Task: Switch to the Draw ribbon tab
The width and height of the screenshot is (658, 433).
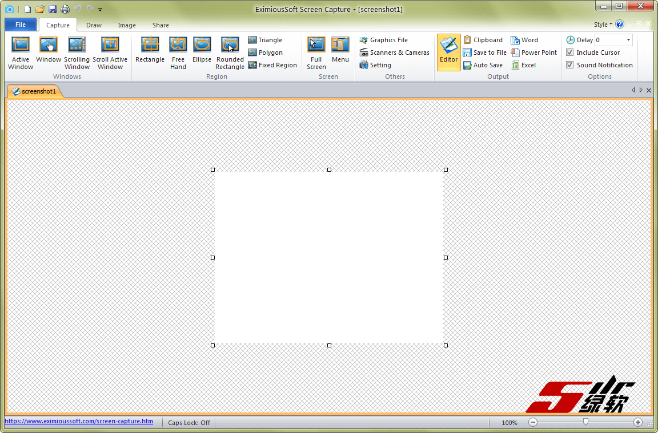Action: pyautogui.click(x=94, y=25)
